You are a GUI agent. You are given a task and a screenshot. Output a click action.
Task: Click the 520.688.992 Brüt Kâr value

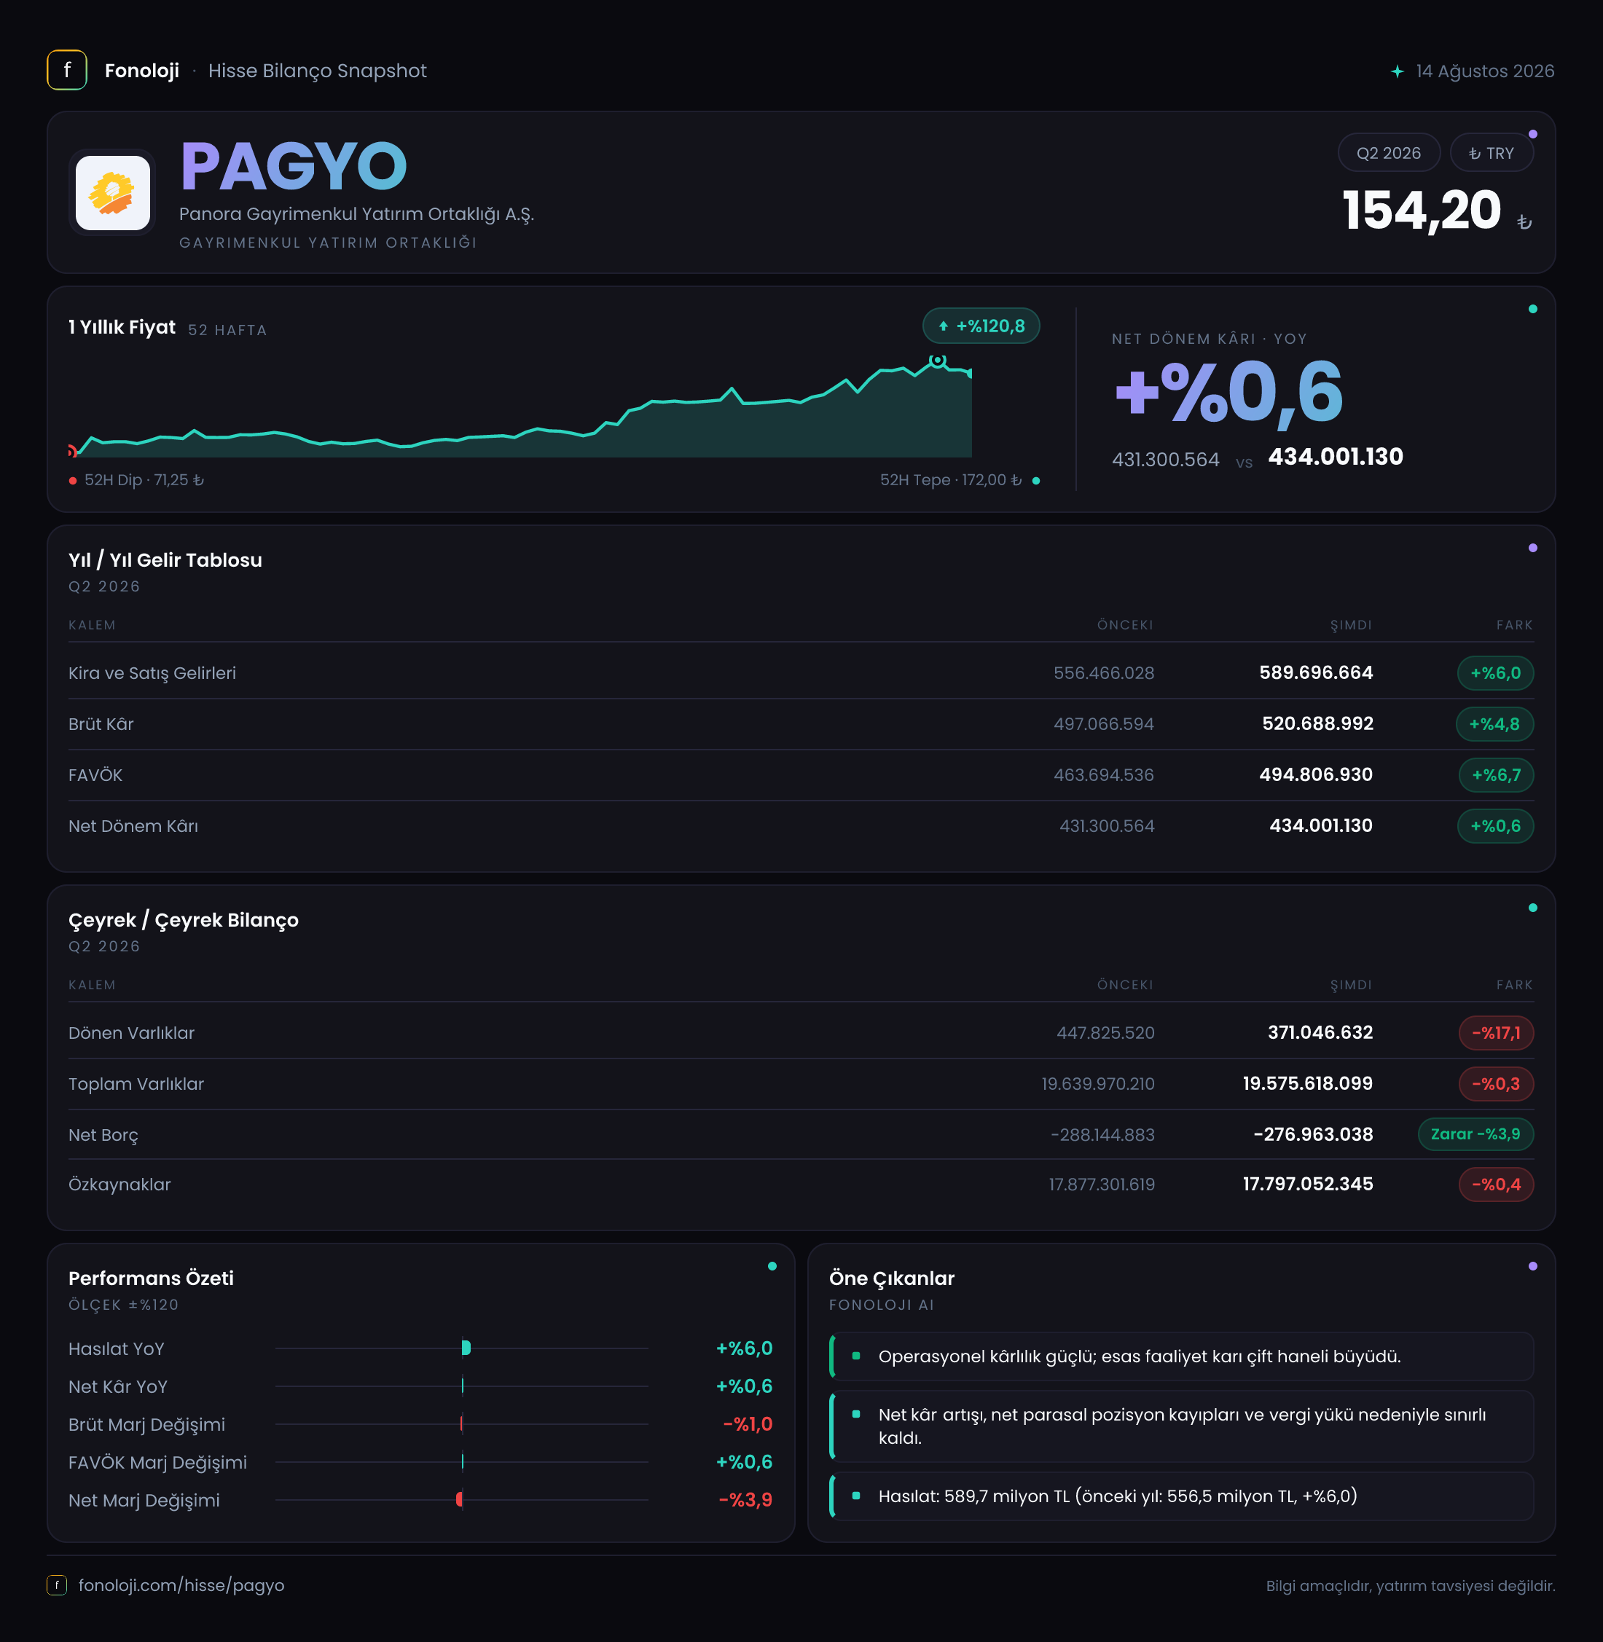1317,724
